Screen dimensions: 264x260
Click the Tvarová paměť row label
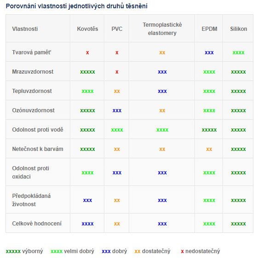31,52
